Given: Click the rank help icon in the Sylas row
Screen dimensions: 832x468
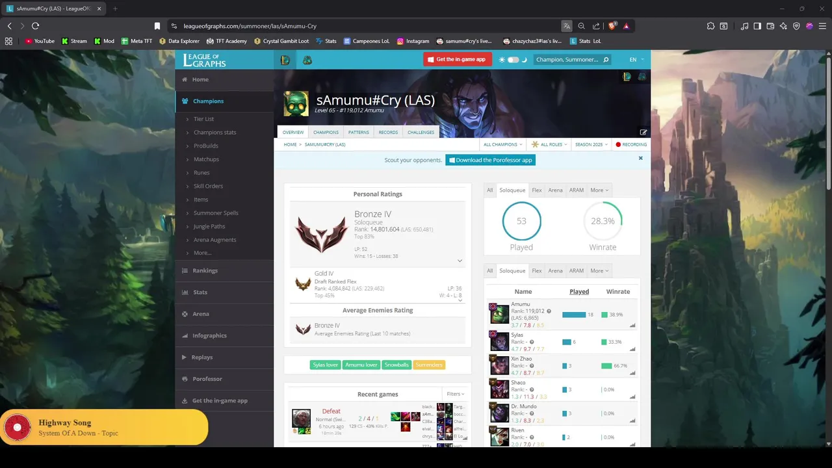Looking at the screenshot, I should pyautogui.click(x=531, y=342).
